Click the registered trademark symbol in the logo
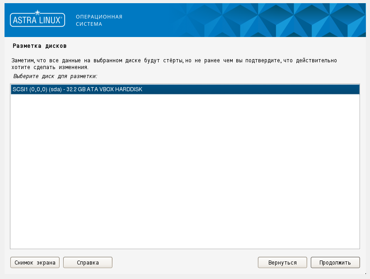Screen dimensions: 370x279 (x=61, y=18)
